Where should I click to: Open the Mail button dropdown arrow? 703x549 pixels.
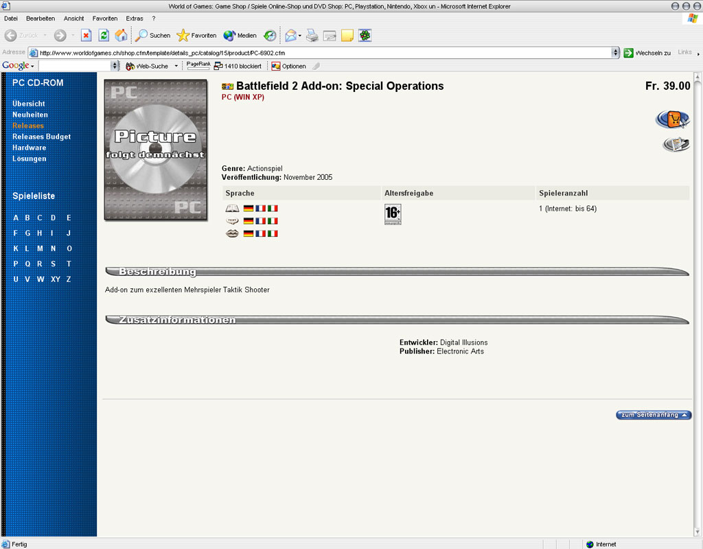(x=300, y=36)
